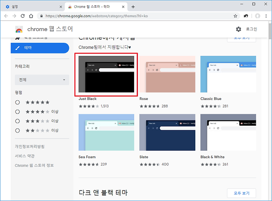Select the four stars 이상 filter
The image size is (272, 201).
tap(17, 112)
